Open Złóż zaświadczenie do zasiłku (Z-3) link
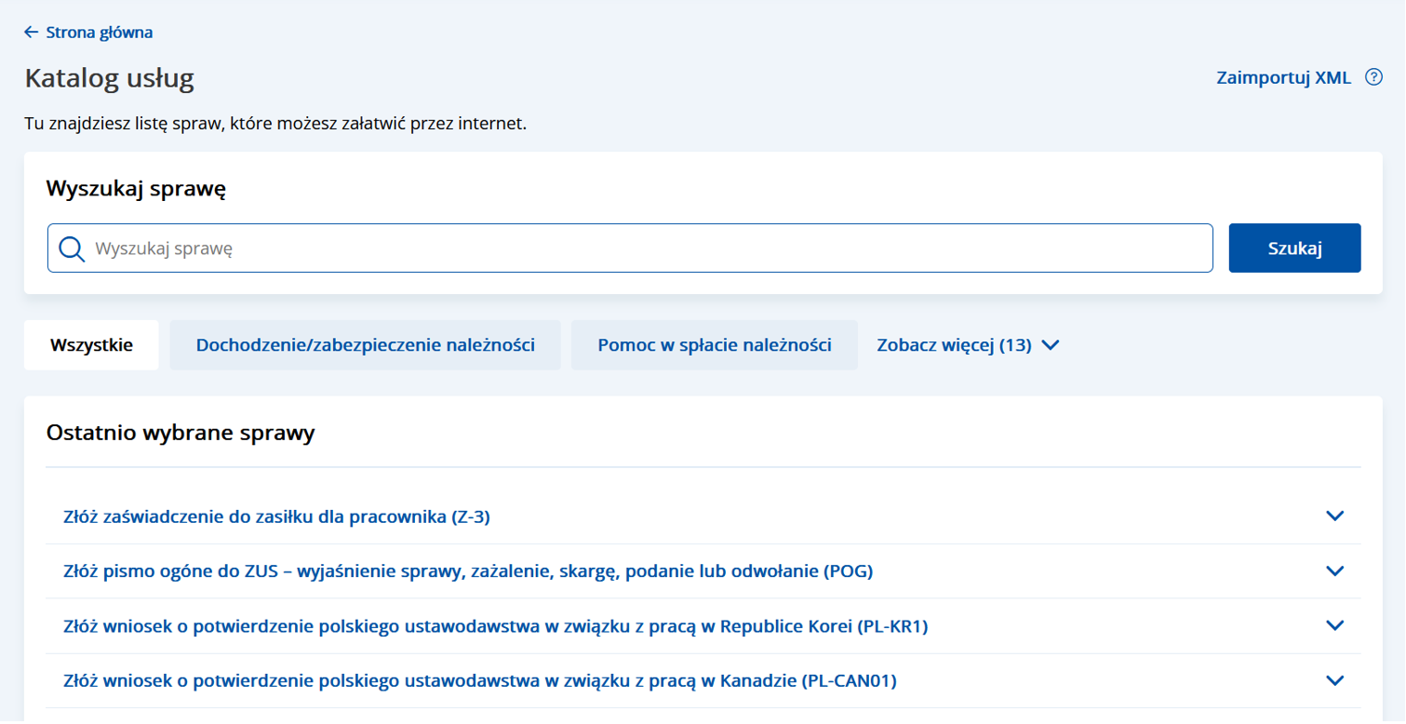This screenshot has width=1406, height=724. 276,516
